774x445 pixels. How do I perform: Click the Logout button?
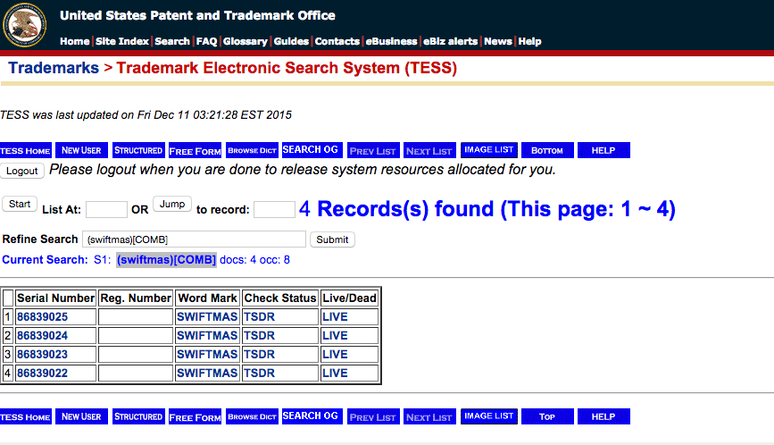pos(22,171)
